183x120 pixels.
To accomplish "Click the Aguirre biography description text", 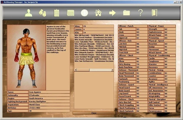I will (58, 40).
